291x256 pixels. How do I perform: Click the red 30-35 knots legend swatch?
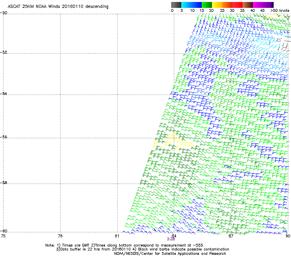click(238, 5)
